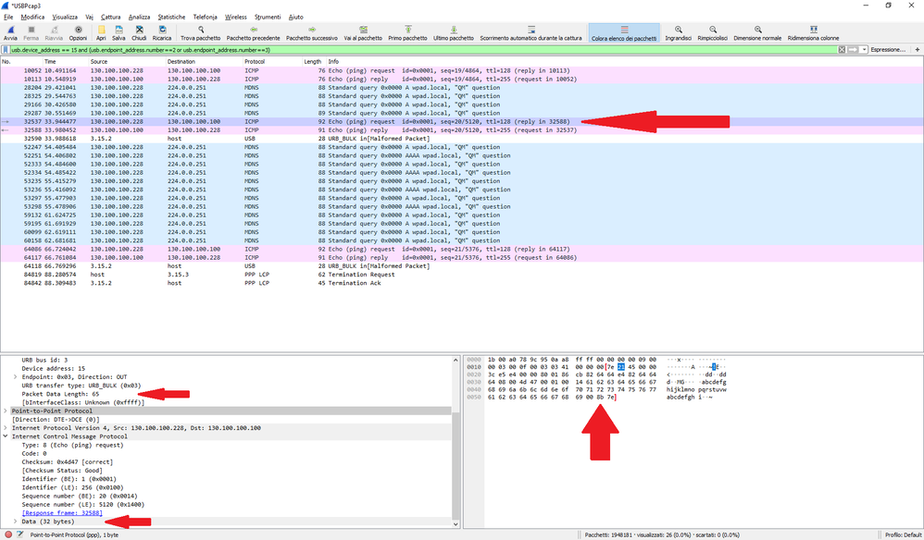Open the Telefonia menu

(205, 17)
